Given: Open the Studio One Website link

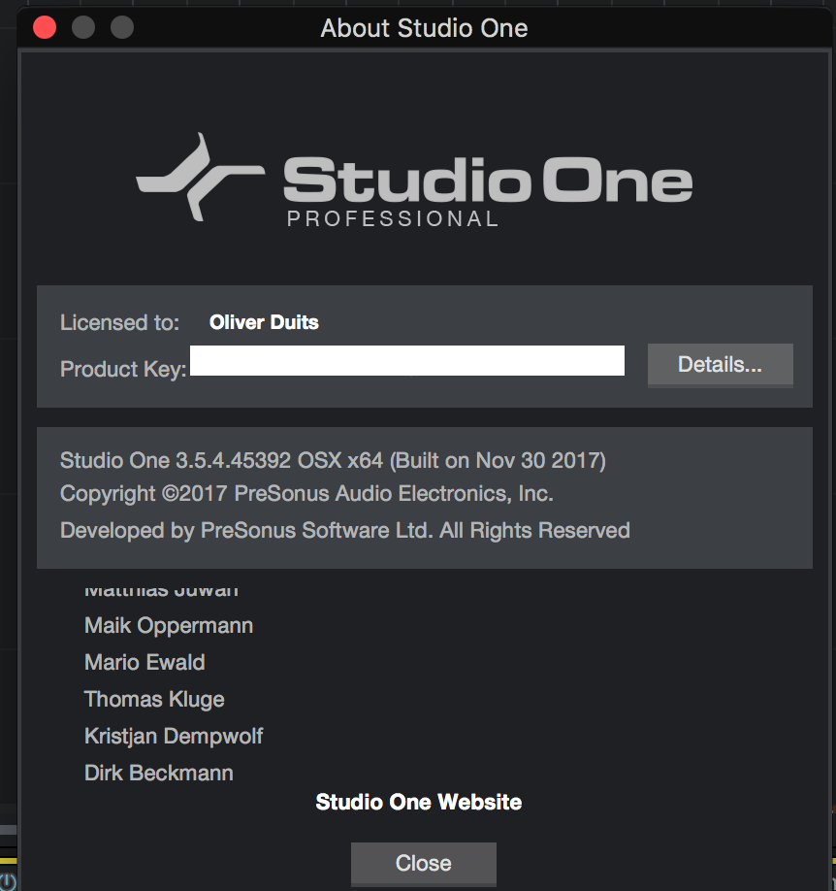Looking at the screenshot, I should (419, 802).
